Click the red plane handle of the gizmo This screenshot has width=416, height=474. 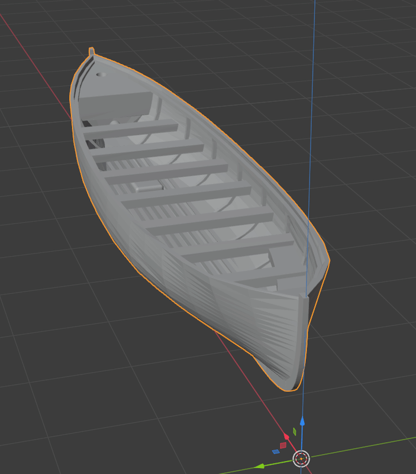point(283,446)
